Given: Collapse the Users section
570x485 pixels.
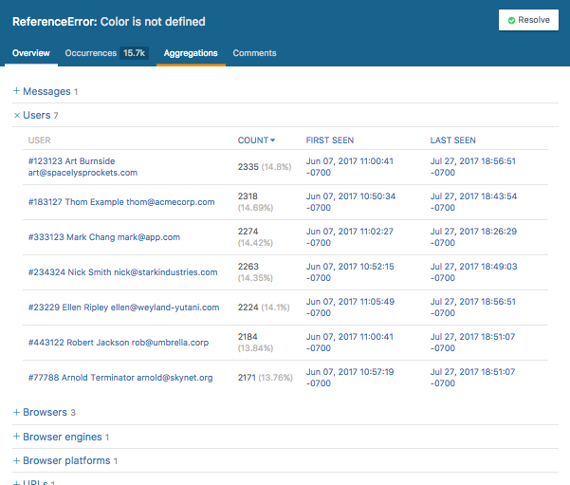Looking at the screenshot, I should pos(36,116).
